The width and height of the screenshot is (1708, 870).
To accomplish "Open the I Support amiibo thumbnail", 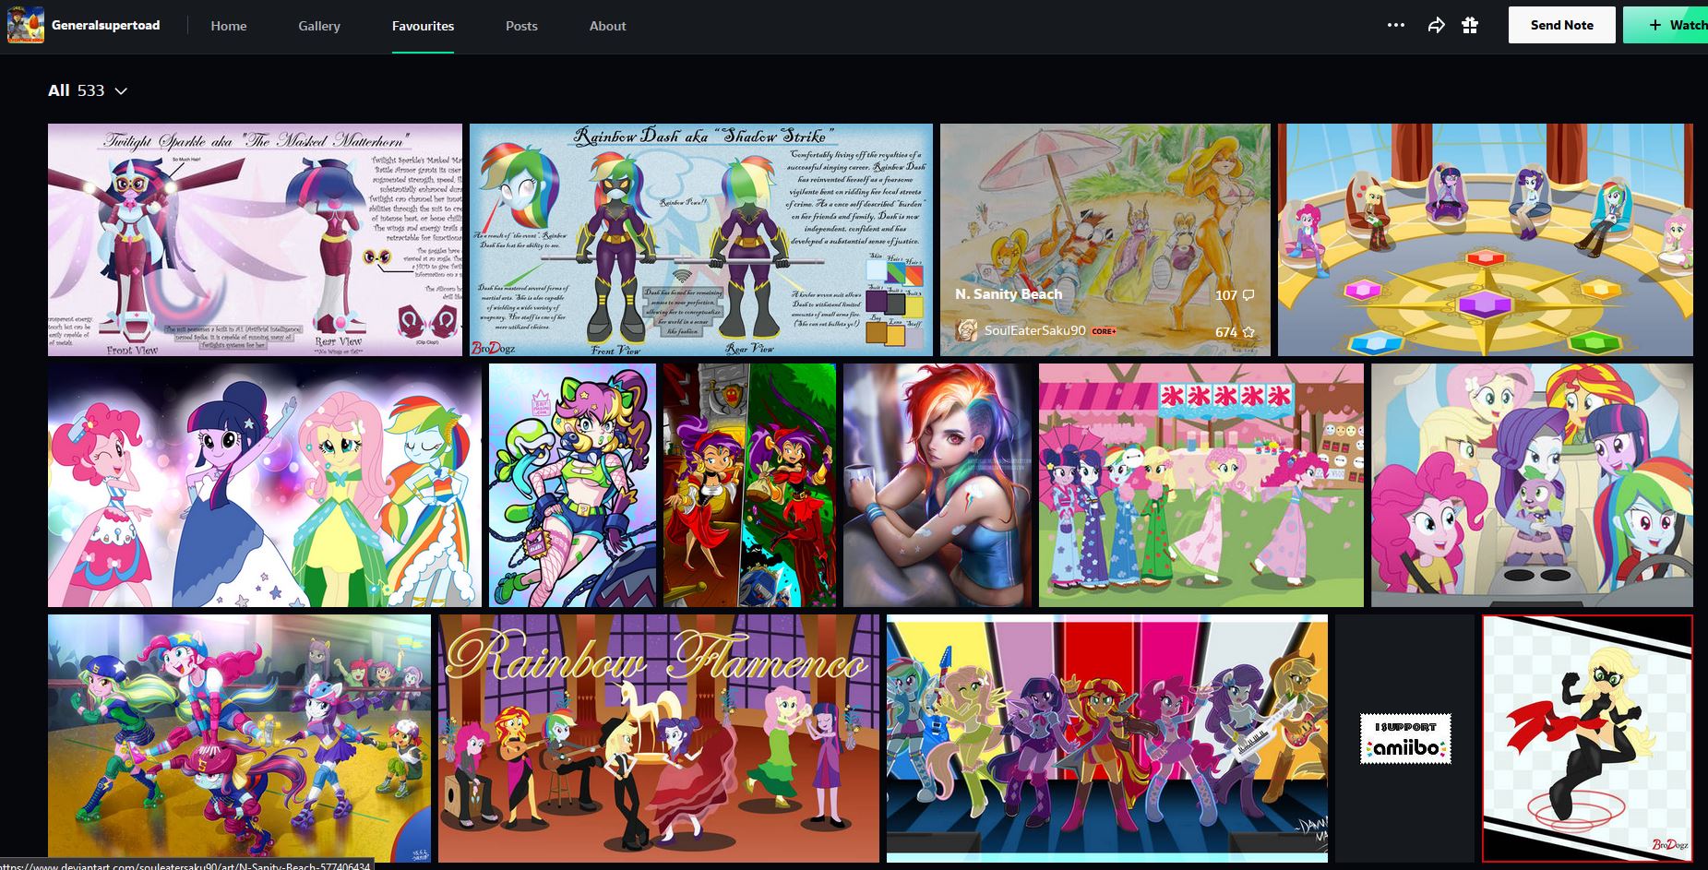I will click(x=1405, y=738).
